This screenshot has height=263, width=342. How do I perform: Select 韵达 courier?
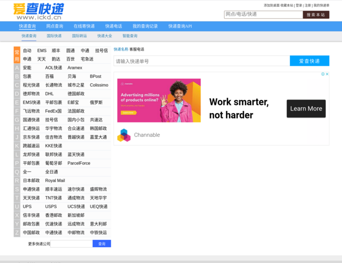click(x=56, y=59)
